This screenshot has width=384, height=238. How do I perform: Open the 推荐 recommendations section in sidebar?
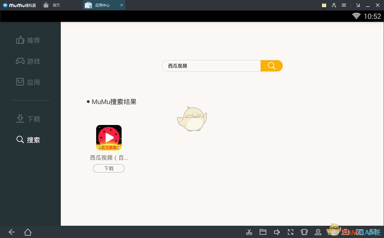click(x=28, y=40)
